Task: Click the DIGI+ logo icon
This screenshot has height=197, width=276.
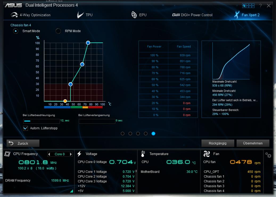Action: click(x=176, y=15)
